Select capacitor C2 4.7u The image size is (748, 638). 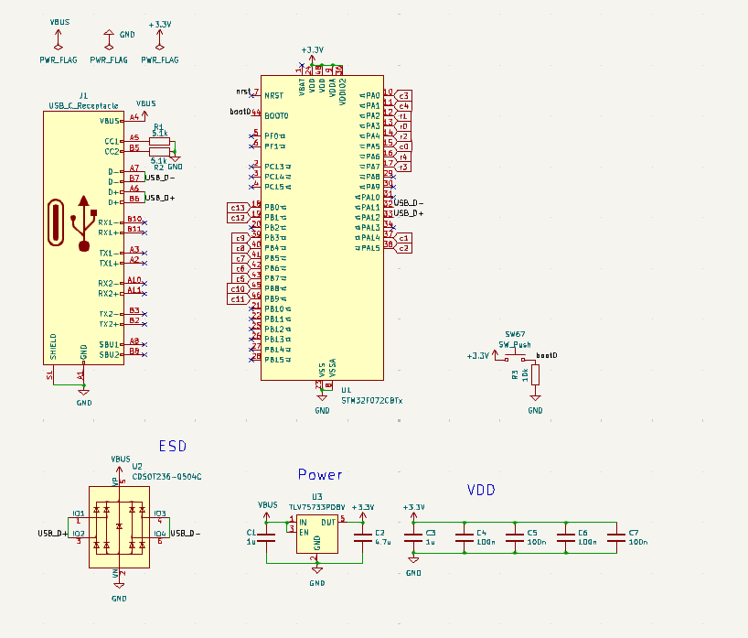366,536
